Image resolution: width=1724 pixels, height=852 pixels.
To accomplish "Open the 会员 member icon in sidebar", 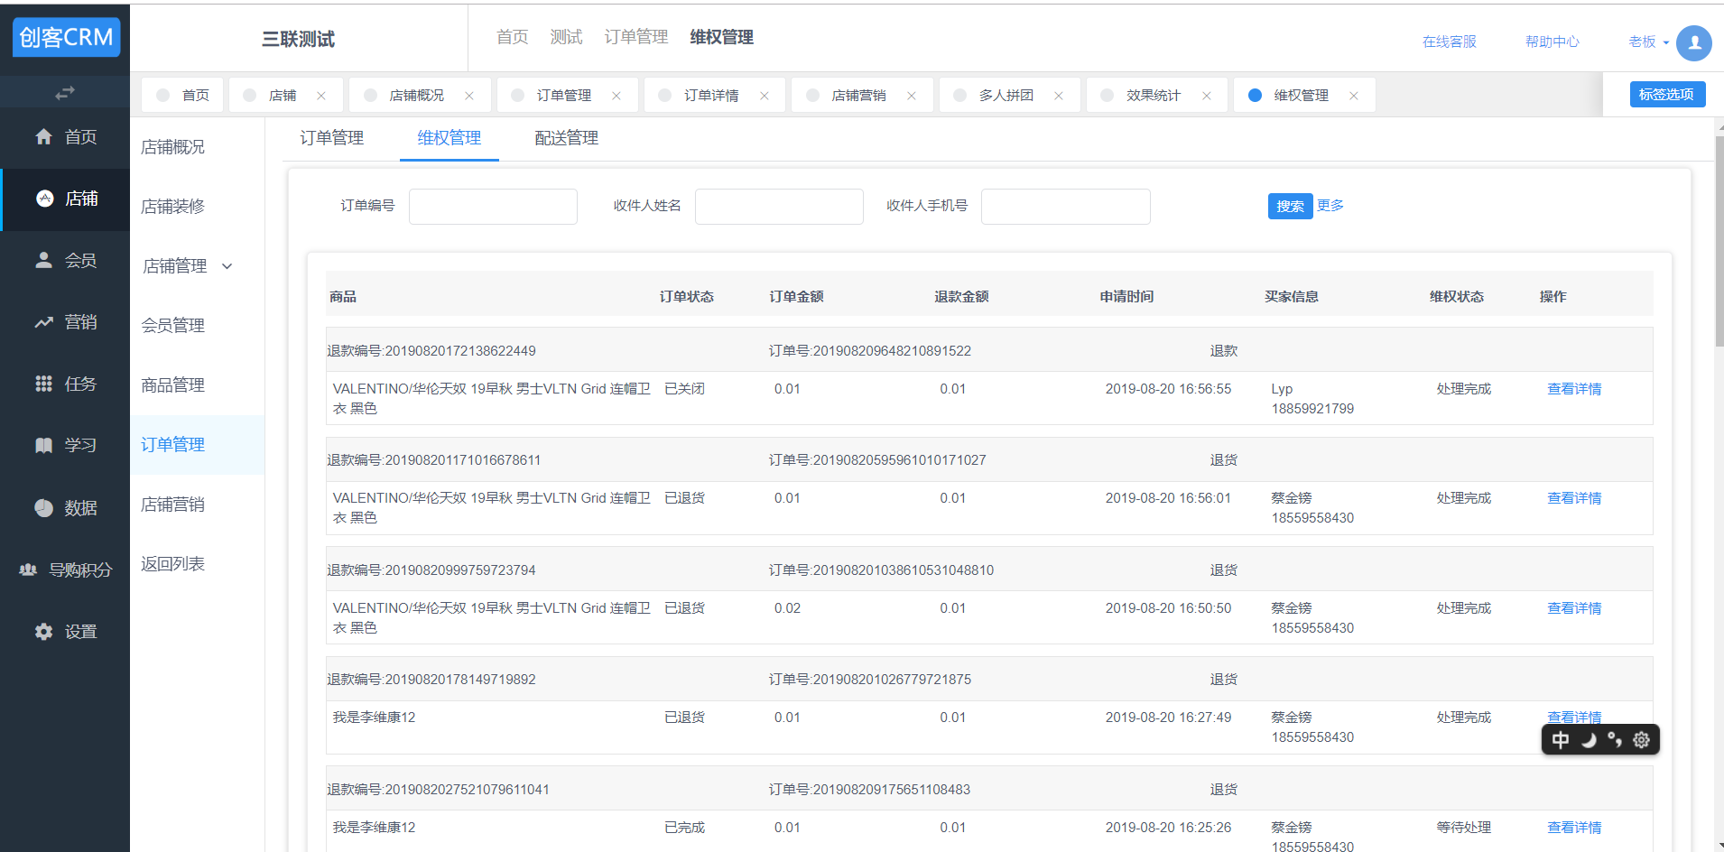I will point(43,260).
